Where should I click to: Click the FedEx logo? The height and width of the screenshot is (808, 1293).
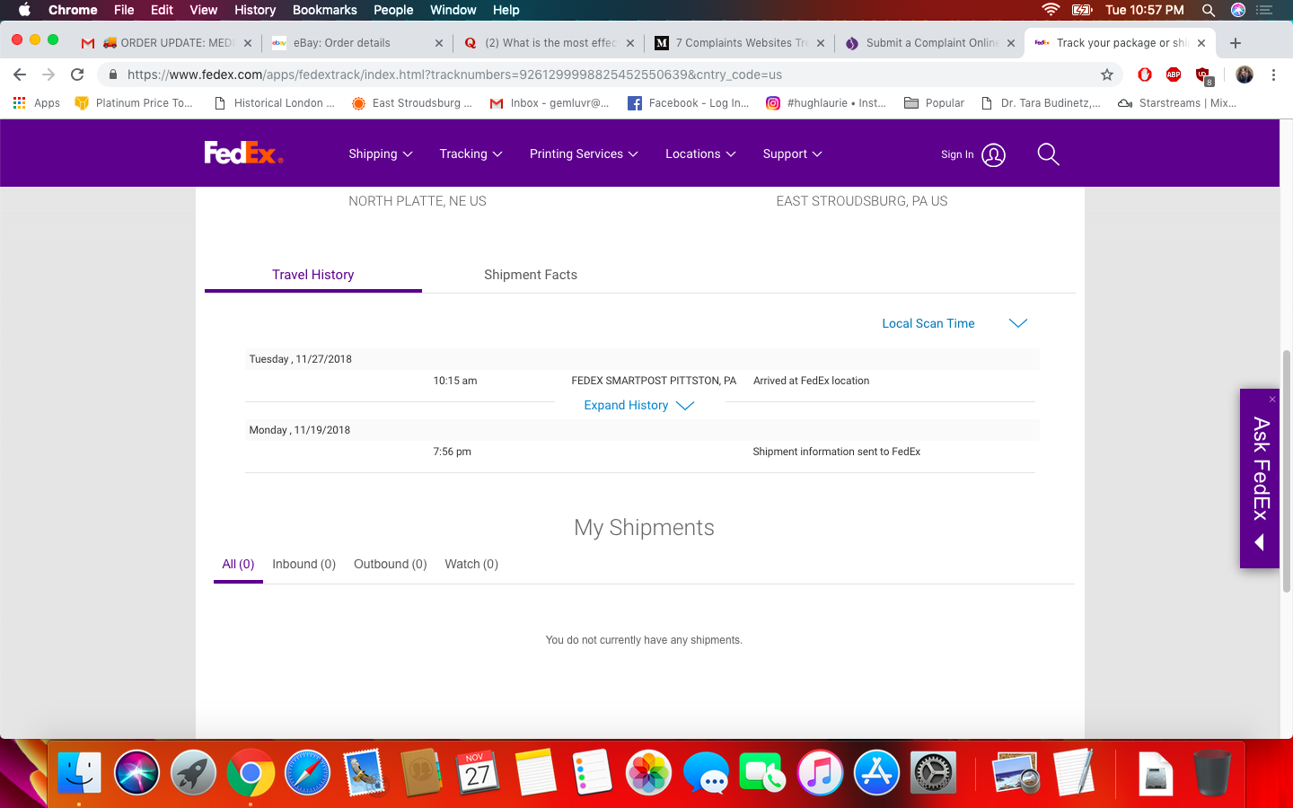243,154
